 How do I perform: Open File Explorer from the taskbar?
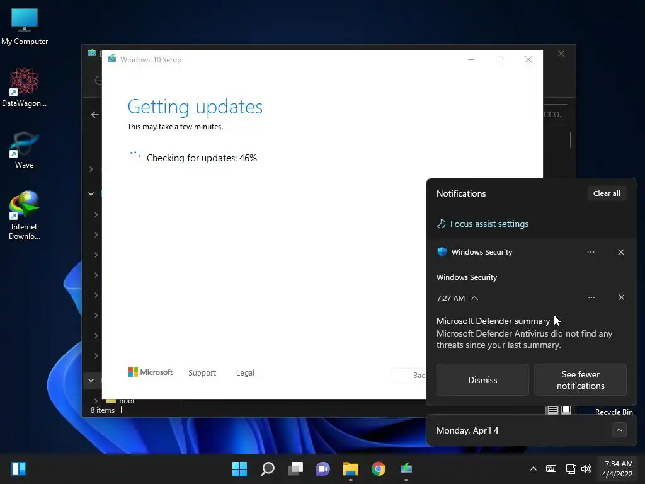pyautogui.click(x=351, y=468)
